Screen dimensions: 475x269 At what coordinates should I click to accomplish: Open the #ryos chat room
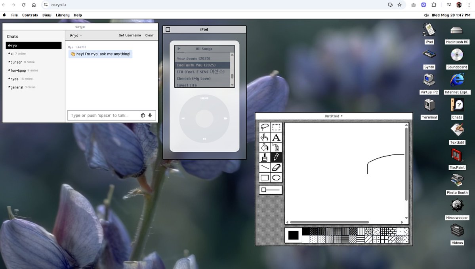(34, 79)
